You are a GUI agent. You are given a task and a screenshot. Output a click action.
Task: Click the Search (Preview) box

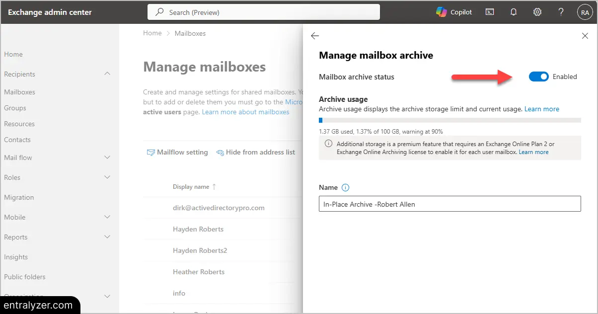pos(264,12)
